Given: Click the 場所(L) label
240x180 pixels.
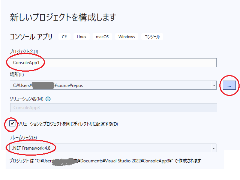Looking at the screenshot, I should pos(17,75).
